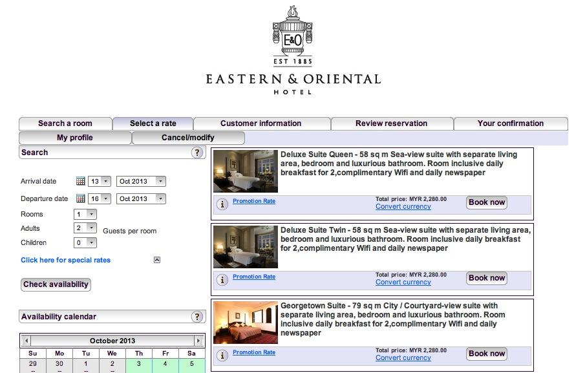
Task: Click 'Click here for special rates' link
Action: tap(66, 260)
